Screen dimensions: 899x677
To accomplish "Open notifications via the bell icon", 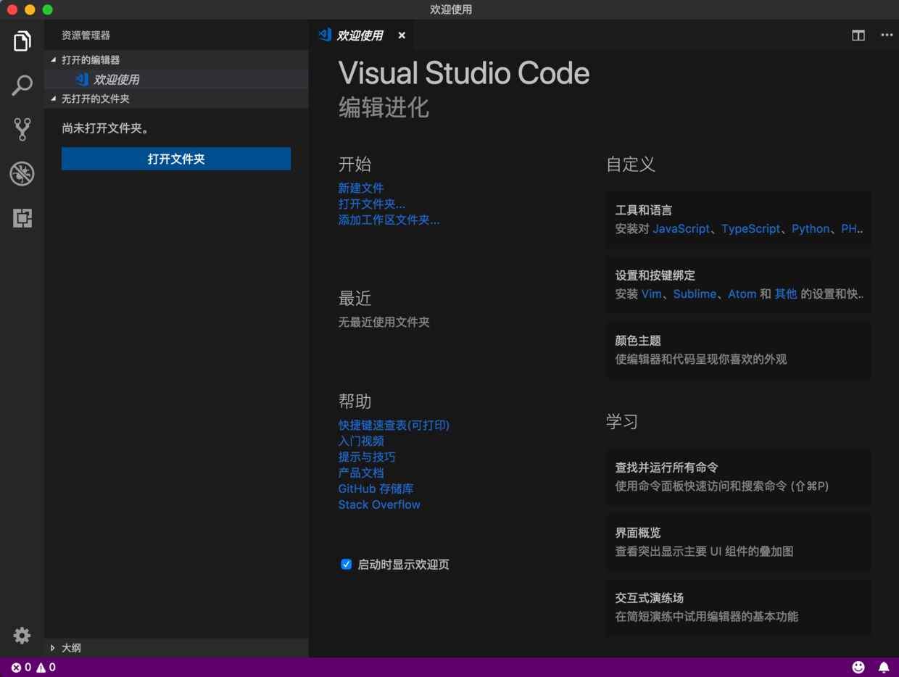I will pos(883,667).
